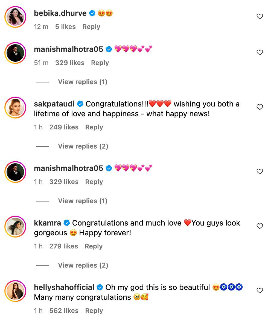This screenshot has width=268, height=320.
Task: Open the kkamra username link
Action: (x=47, y=223)
